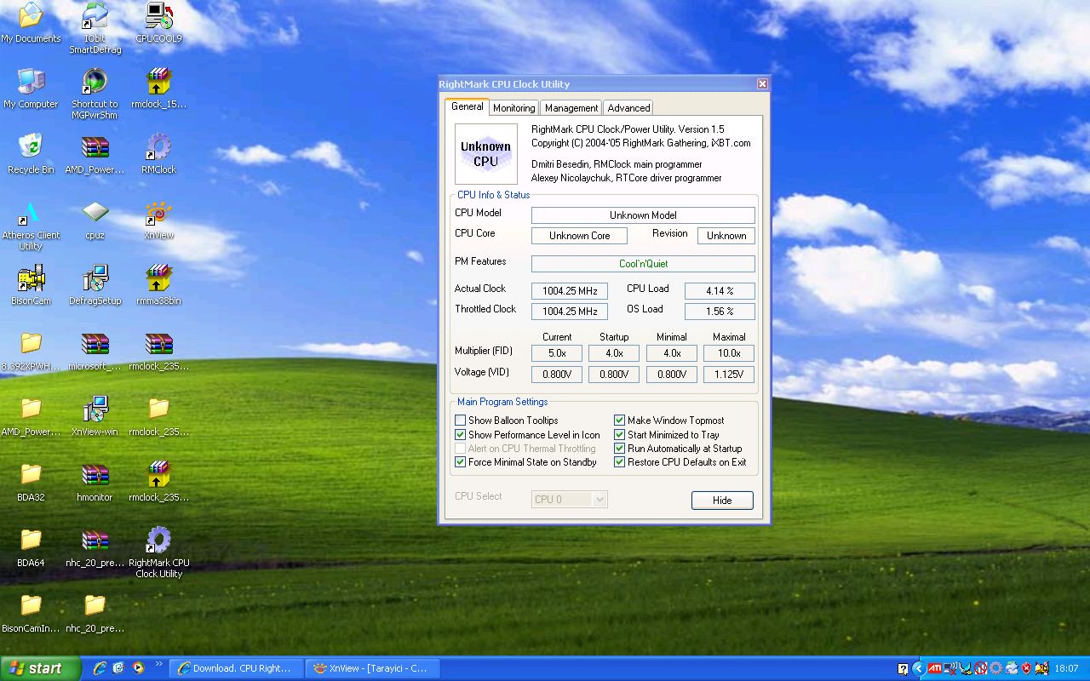Select the rmma38bin archive icon
This screenshot has width=1090, height=681.
(x=158, y=286)
